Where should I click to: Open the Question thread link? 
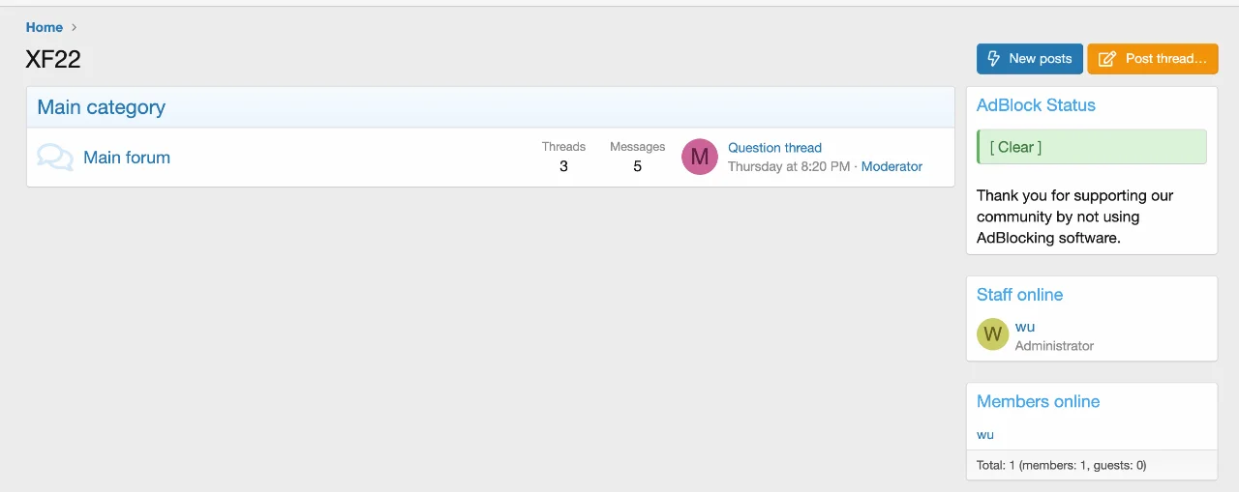tap(774, 148)
